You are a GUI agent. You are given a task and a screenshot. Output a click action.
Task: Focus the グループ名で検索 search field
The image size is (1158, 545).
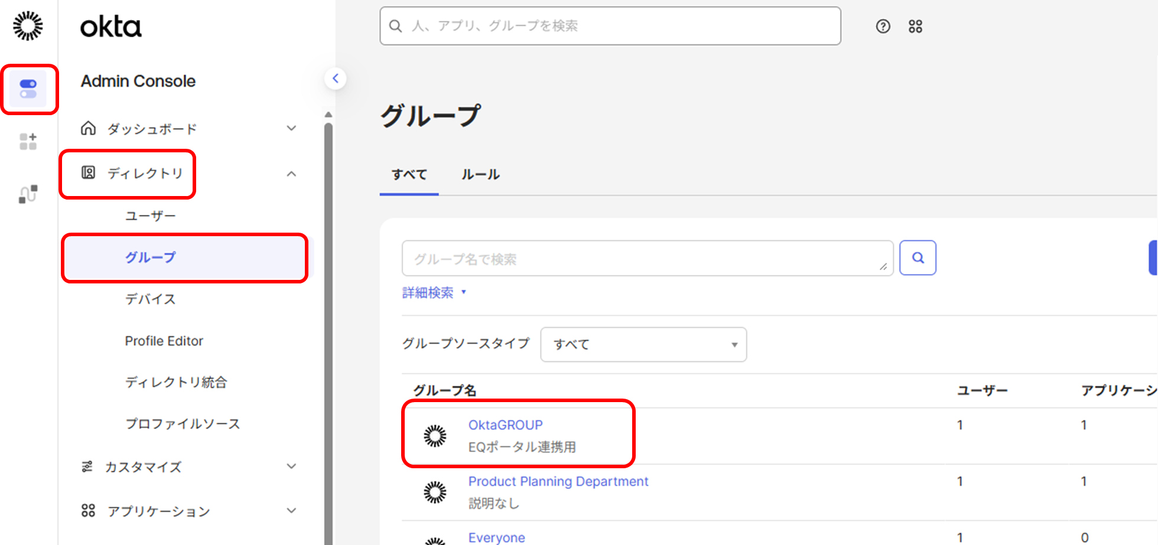pos(648,258)
